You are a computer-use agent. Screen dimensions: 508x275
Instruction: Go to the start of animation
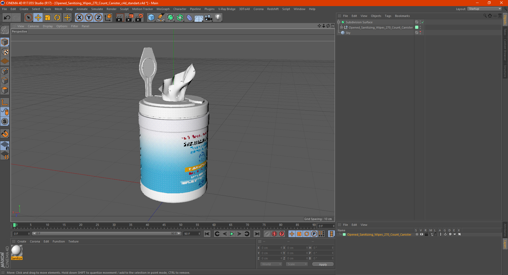[x=207, y=234]
